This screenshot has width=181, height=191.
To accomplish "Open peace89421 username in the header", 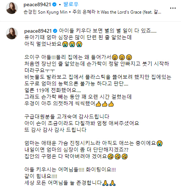I will pos(37,5).
